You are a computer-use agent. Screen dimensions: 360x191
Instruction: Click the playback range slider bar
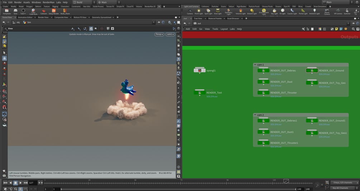click(x=178, y=189)
